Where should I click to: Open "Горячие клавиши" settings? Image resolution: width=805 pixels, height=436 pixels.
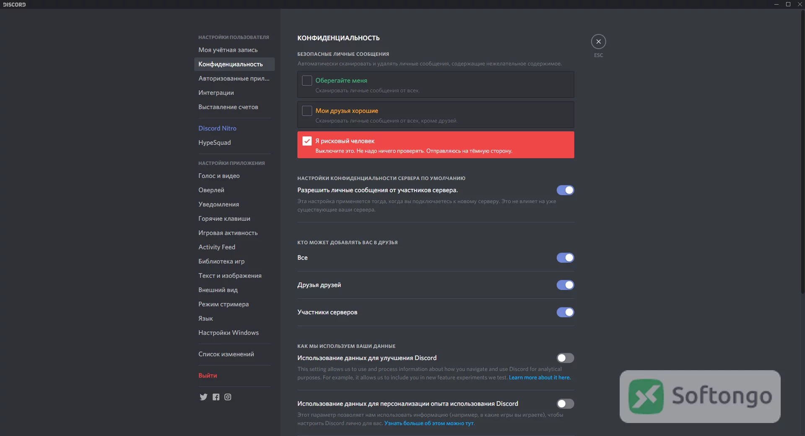click(x=234, y=218)
